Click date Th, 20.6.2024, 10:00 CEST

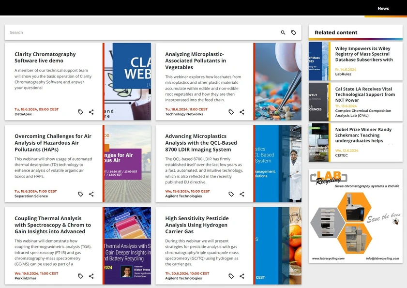[187, 273]
